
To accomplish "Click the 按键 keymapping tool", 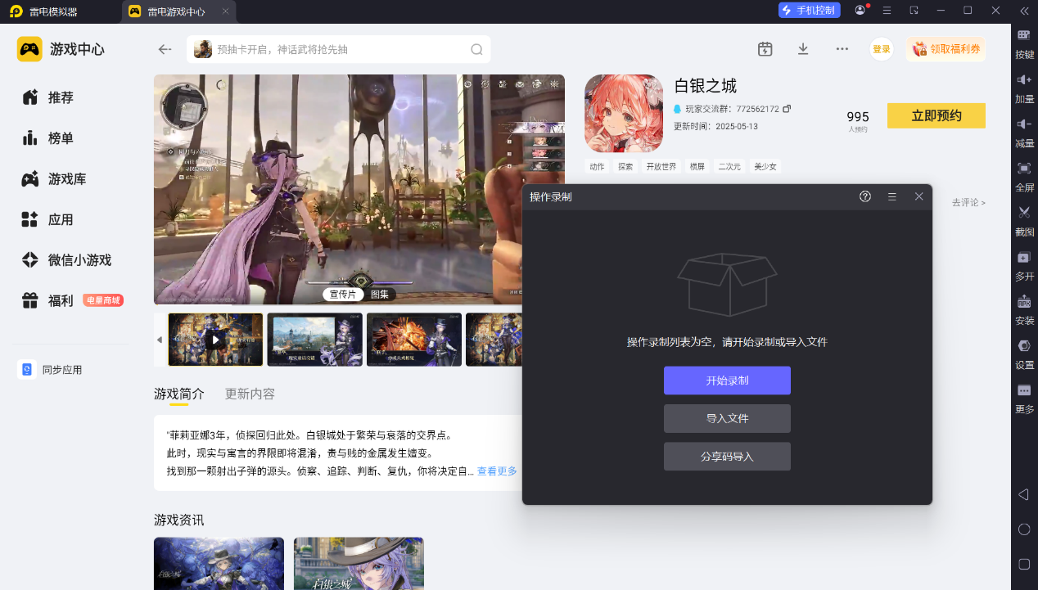I will pyautogui.click(x=1024, y=44).
